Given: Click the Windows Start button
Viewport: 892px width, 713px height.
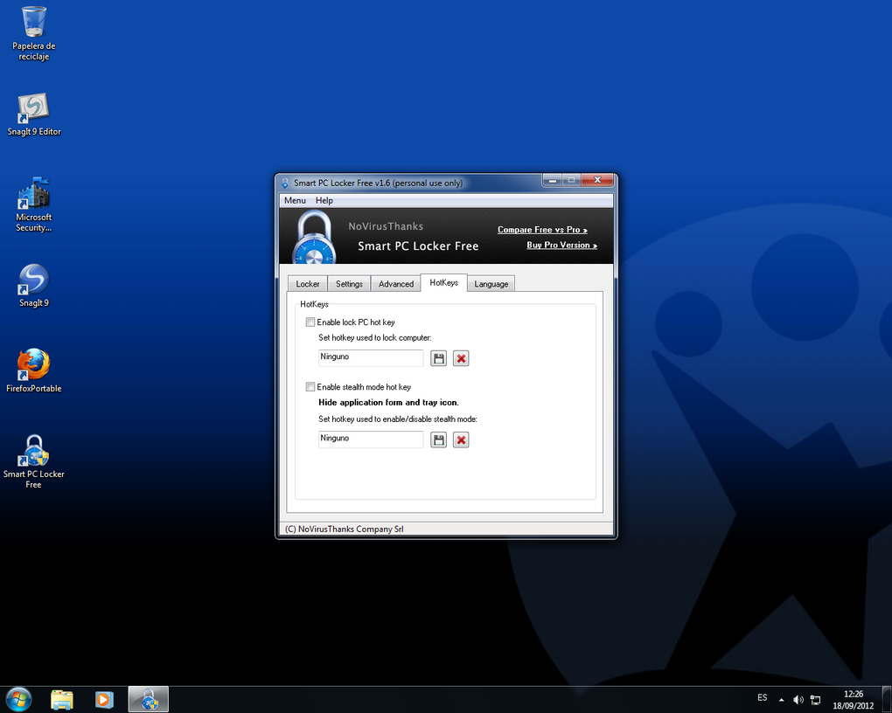Looking at the screenshot, I should [18, 699].
